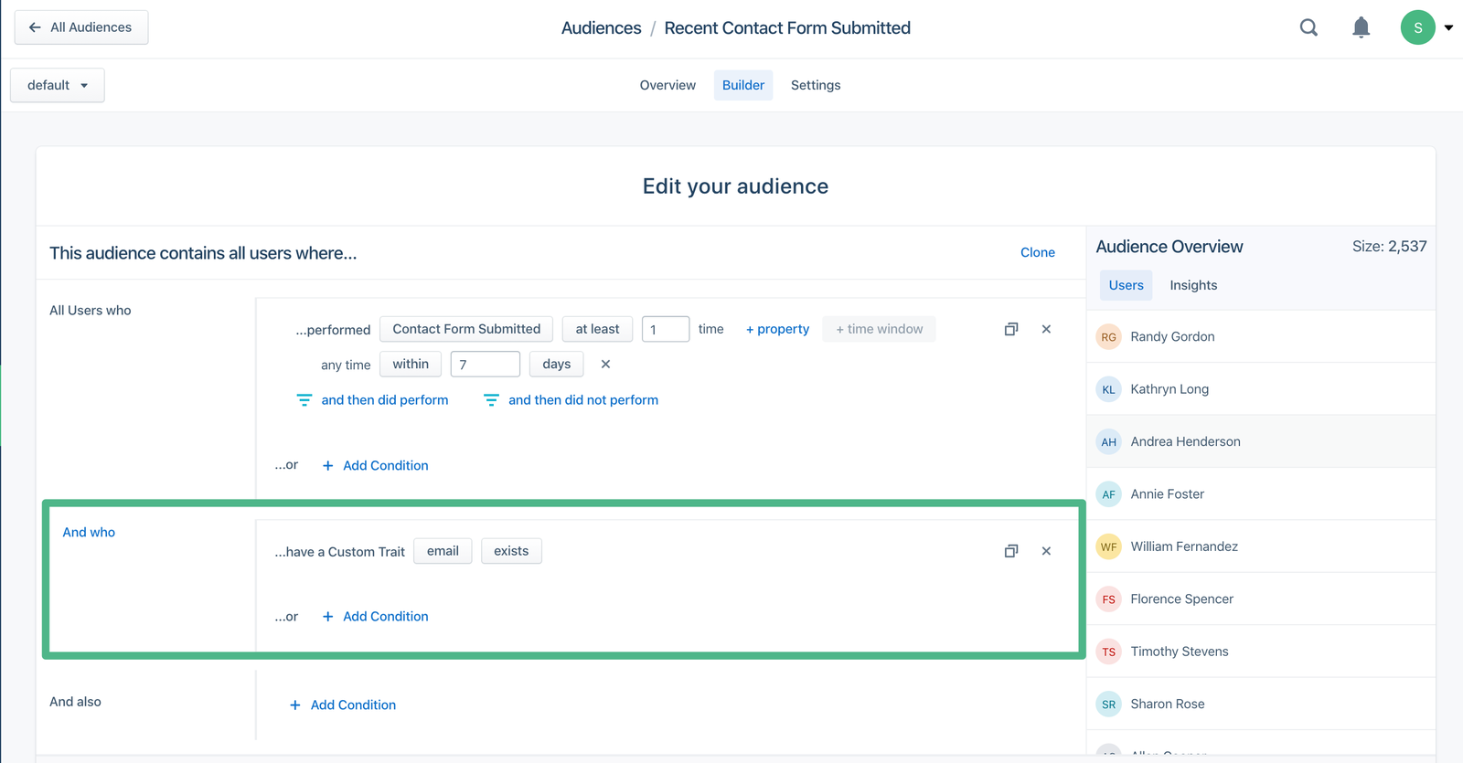Open the 'exists' operator dropdown
Image resolution: width=1463 pixels, height=763 pixels.
(x=511, y=551)
